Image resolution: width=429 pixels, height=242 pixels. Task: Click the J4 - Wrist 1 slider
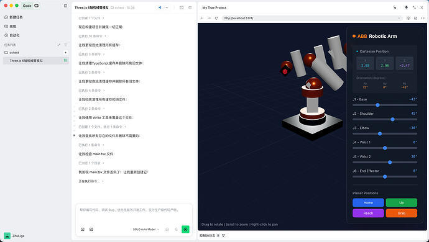click(x=385, y=148)
